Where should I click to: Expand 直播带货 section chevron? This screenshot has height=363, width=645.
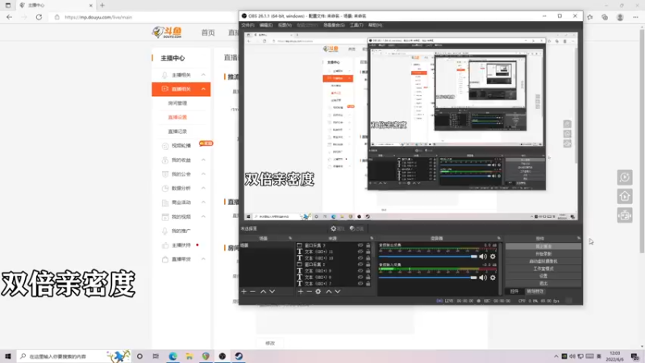tap(203, 259)
